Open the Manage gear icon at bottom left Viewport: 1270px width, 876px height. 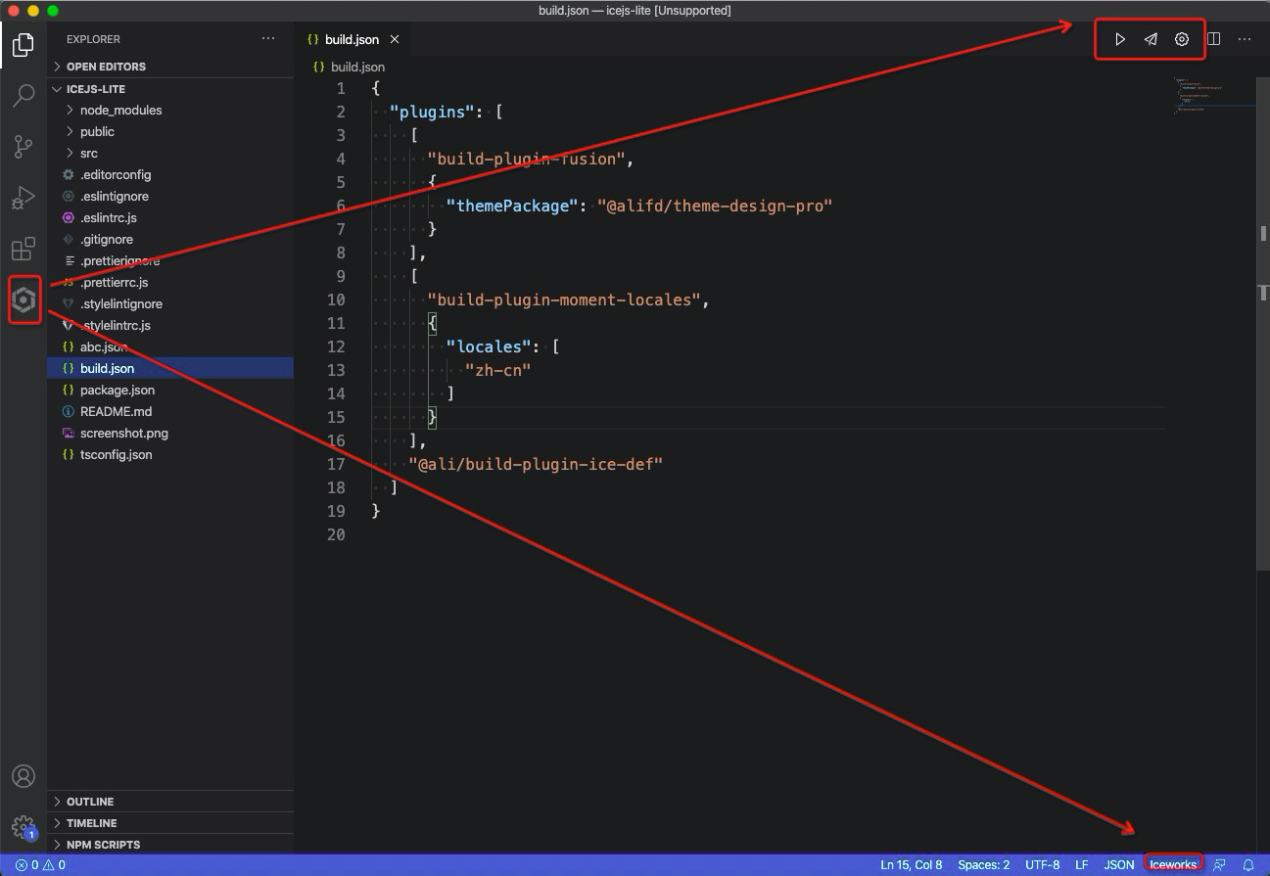tap(24, 827)
